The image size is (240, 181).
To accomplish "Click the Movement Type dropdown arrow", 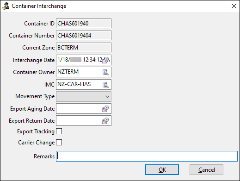I will (107, 97).
